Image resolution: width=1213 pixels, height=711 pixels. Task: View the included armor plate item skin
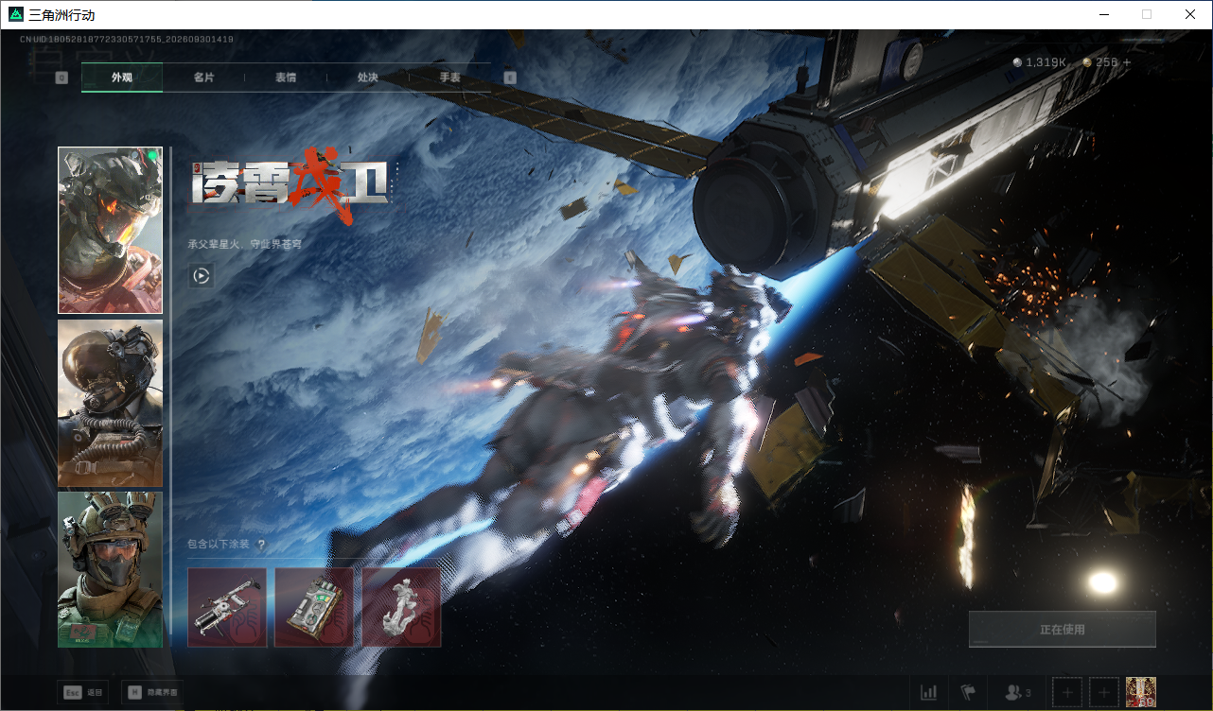click(314, 607)
